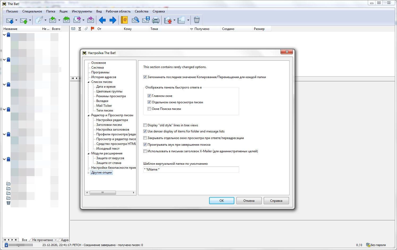Collapse the Модули расширения tree node
This screenshot has width=397, height=250.
tap(89, 154)
